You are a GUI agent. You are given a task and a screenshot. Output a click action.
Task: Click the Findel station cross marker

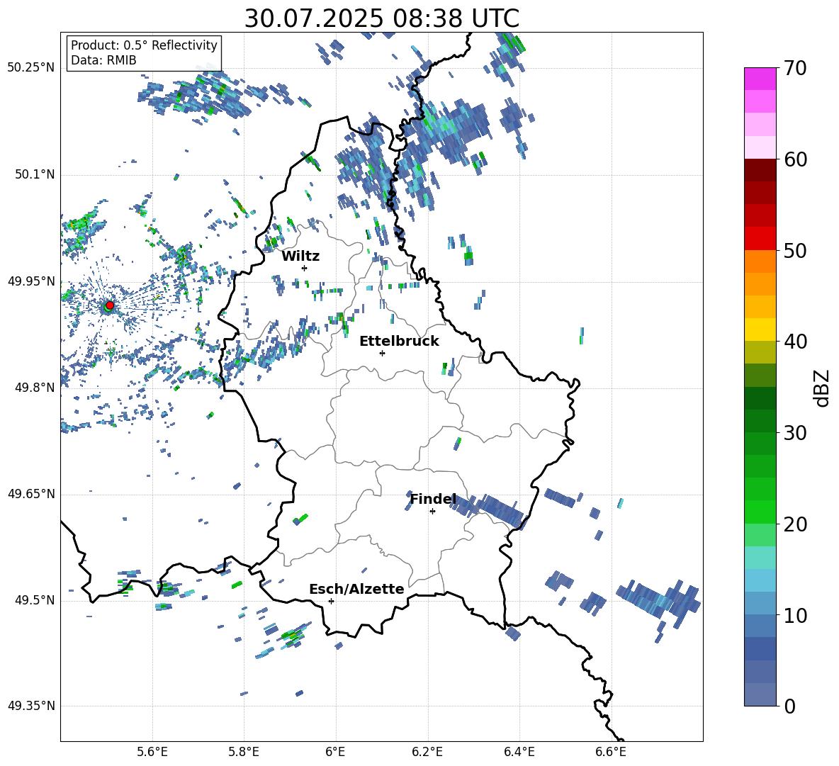click(432, 512)
